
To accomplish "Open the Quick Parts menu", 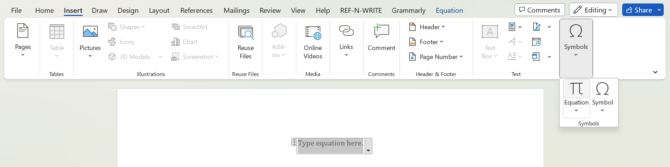I will [515, 27].
